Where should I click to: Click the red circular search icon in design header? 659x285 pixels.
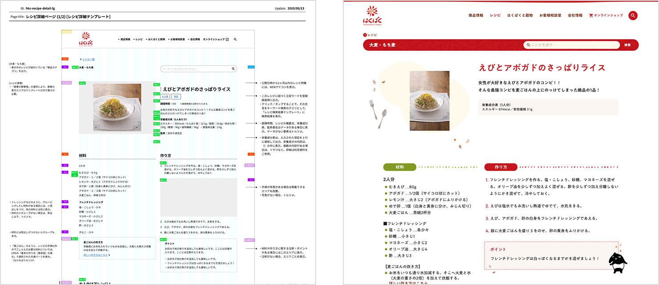(x=633, y=16)
